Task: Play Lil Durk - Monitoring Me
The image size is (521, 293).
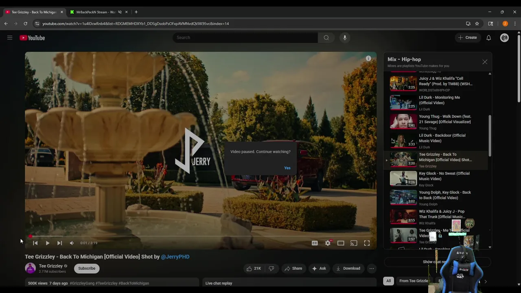Action: pos(436,103)
